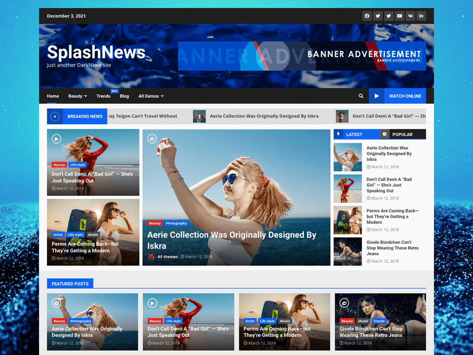
Task: Click the gallery icon on the Aerie Collection image
Action: [x=152, y=139]
